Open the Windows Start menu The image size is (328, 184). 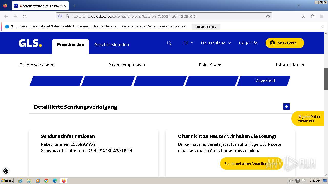(7, 181)
